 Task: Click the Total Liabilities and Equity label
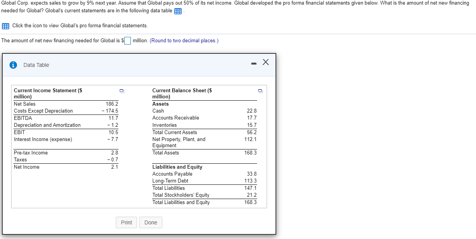181,202
